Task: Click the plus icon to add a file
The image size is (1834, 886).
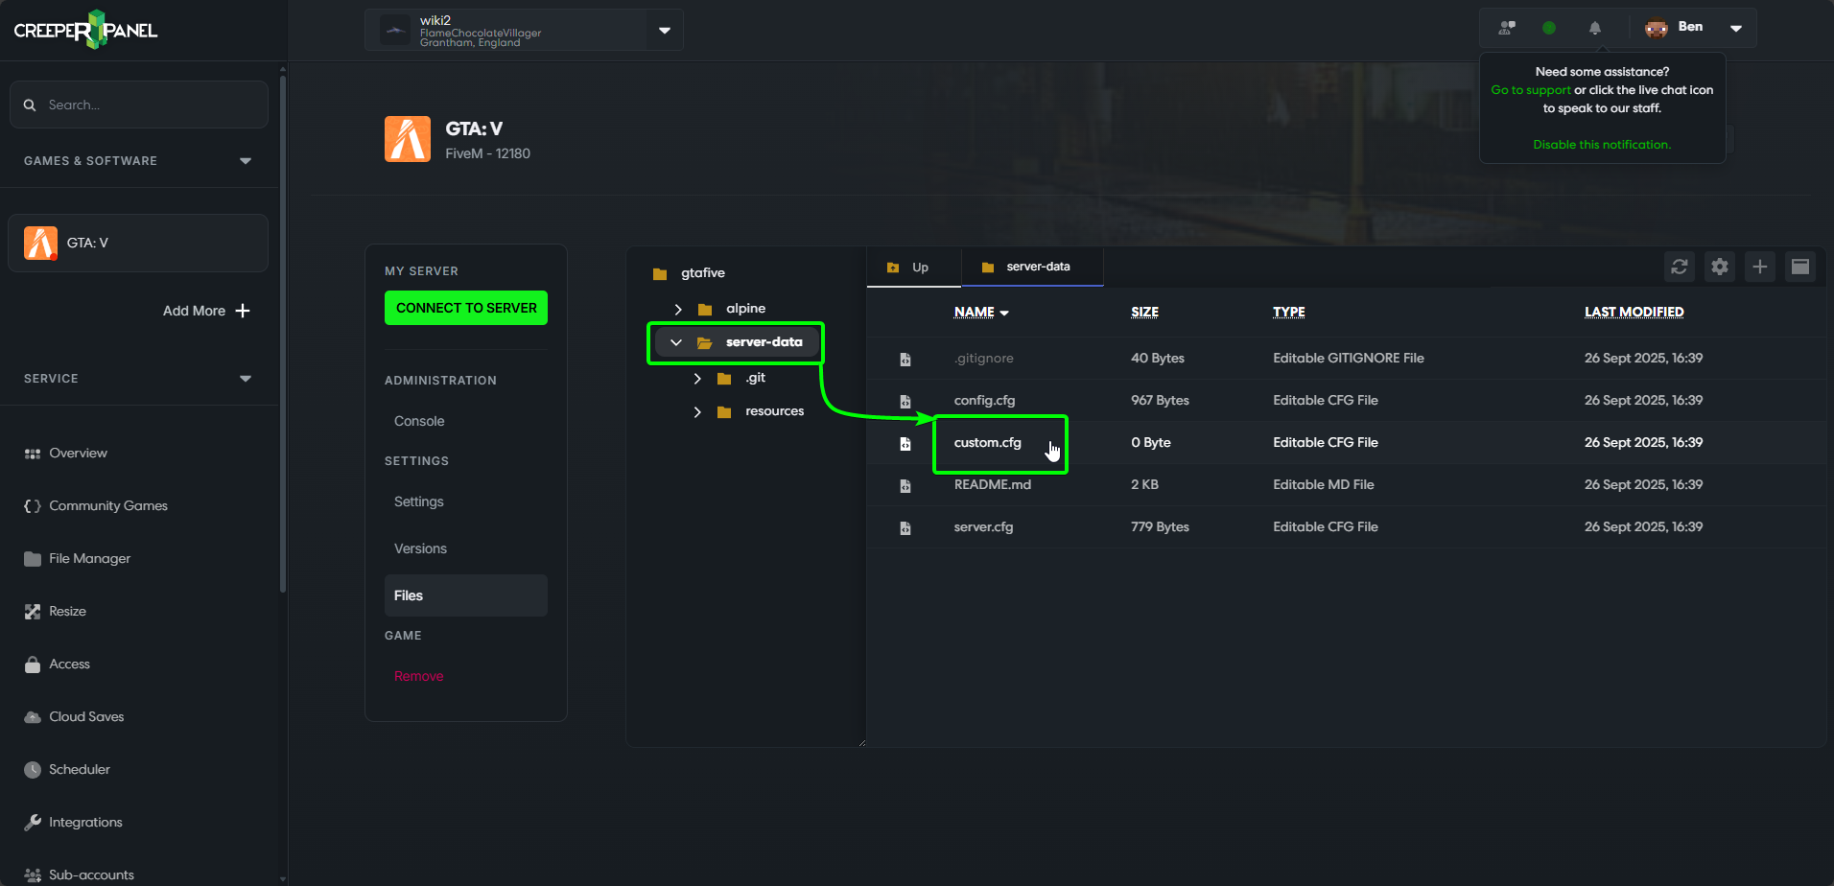Action: coord(1760,267)
